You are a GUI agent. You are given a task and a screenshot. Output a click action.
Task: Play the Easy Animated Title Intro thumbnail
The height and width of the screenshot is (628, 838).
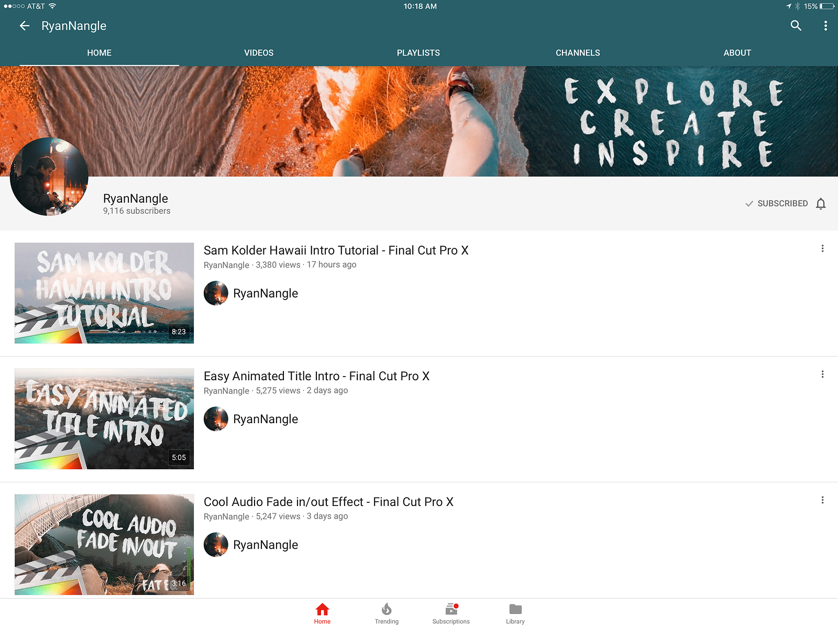coord(104,418)
